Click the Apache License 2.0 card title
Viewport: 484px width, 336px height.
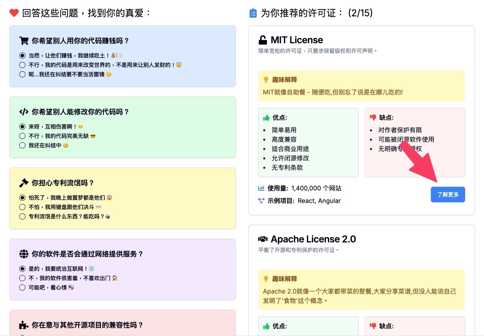pyautogui.click(x=313, y=239)
